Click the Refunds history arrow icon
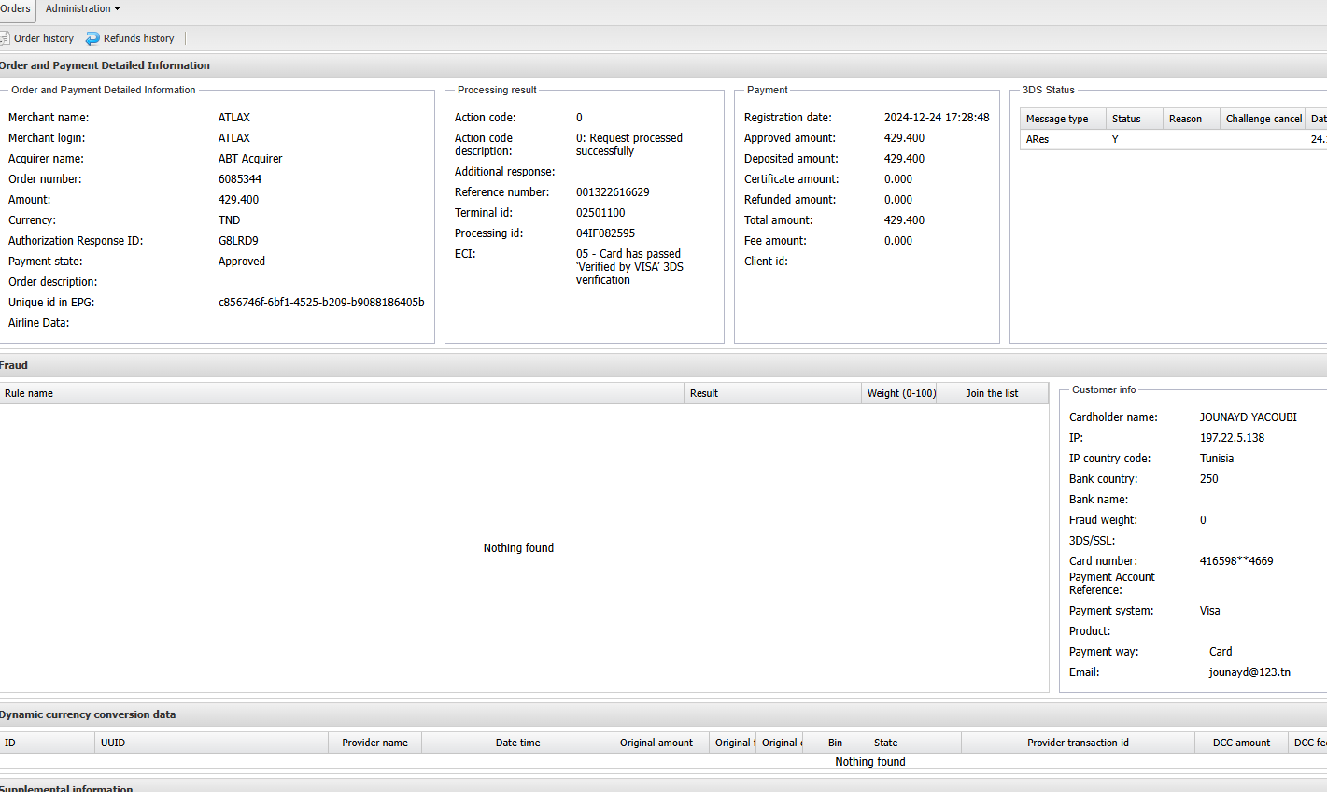1327x792 pixels. click(x=92, y=38)
